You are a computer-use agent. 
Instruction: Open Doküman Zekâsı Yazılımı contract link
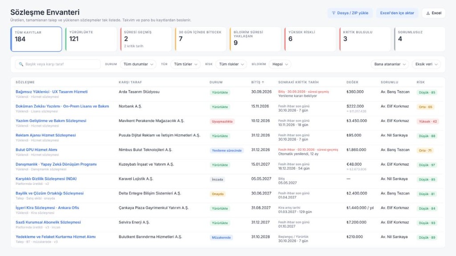[x=62, y=106]
